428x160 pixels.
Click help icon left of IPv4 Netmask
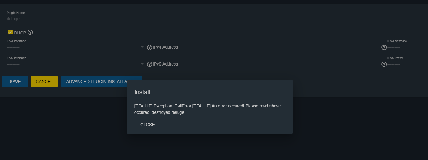[x=384, y=47]
